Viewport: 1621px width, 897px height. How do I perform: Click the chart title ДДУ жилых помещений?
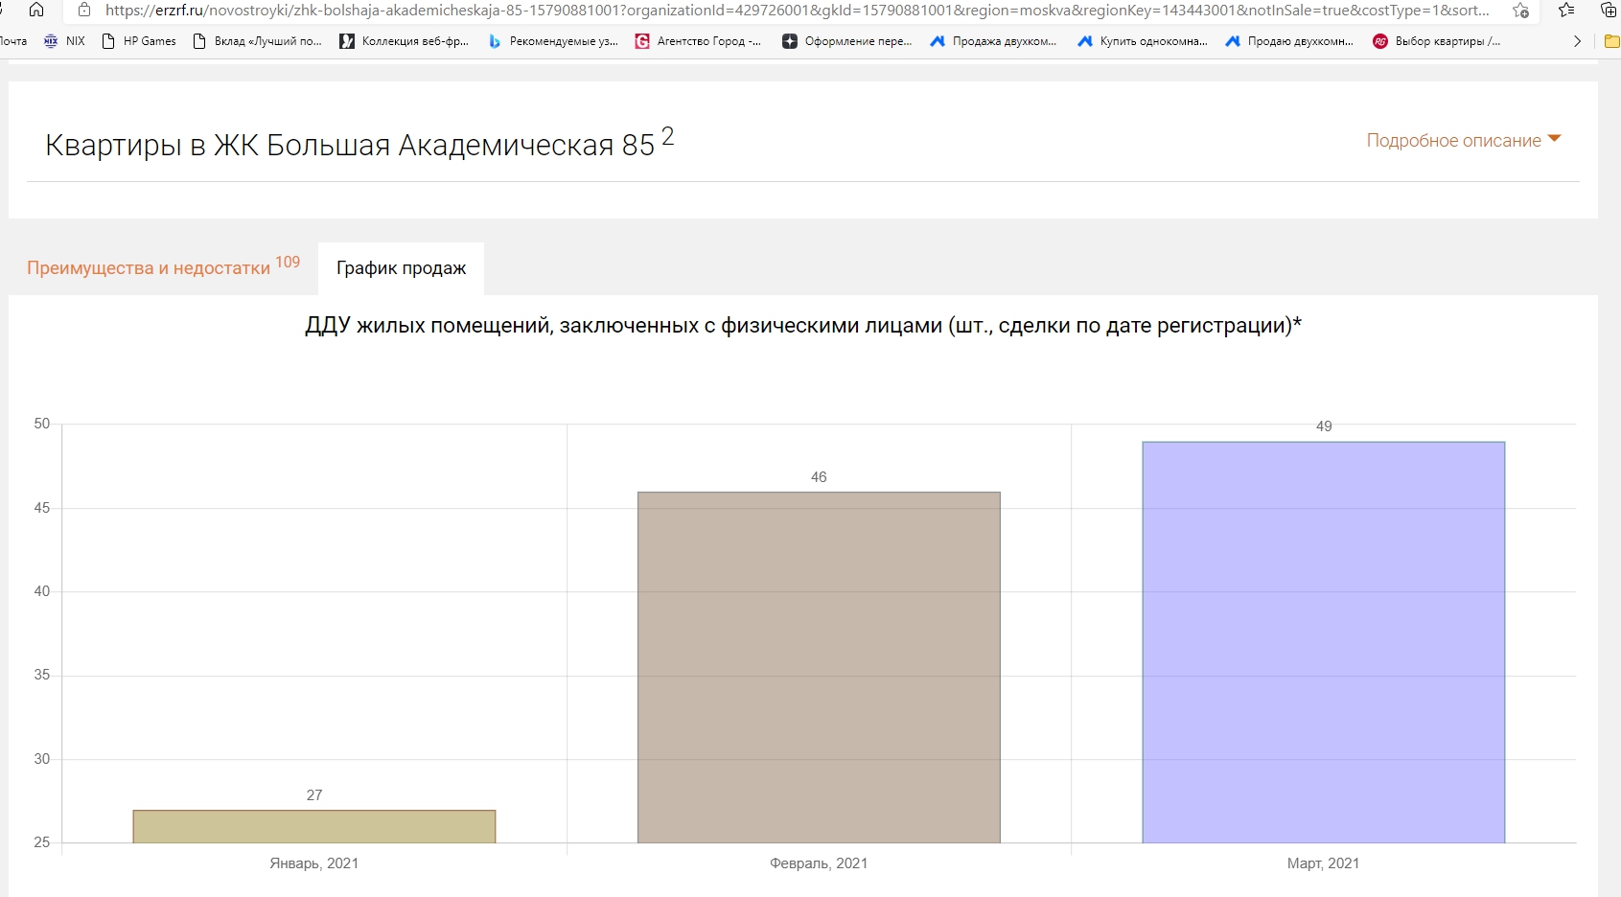[x=803, y=326]
